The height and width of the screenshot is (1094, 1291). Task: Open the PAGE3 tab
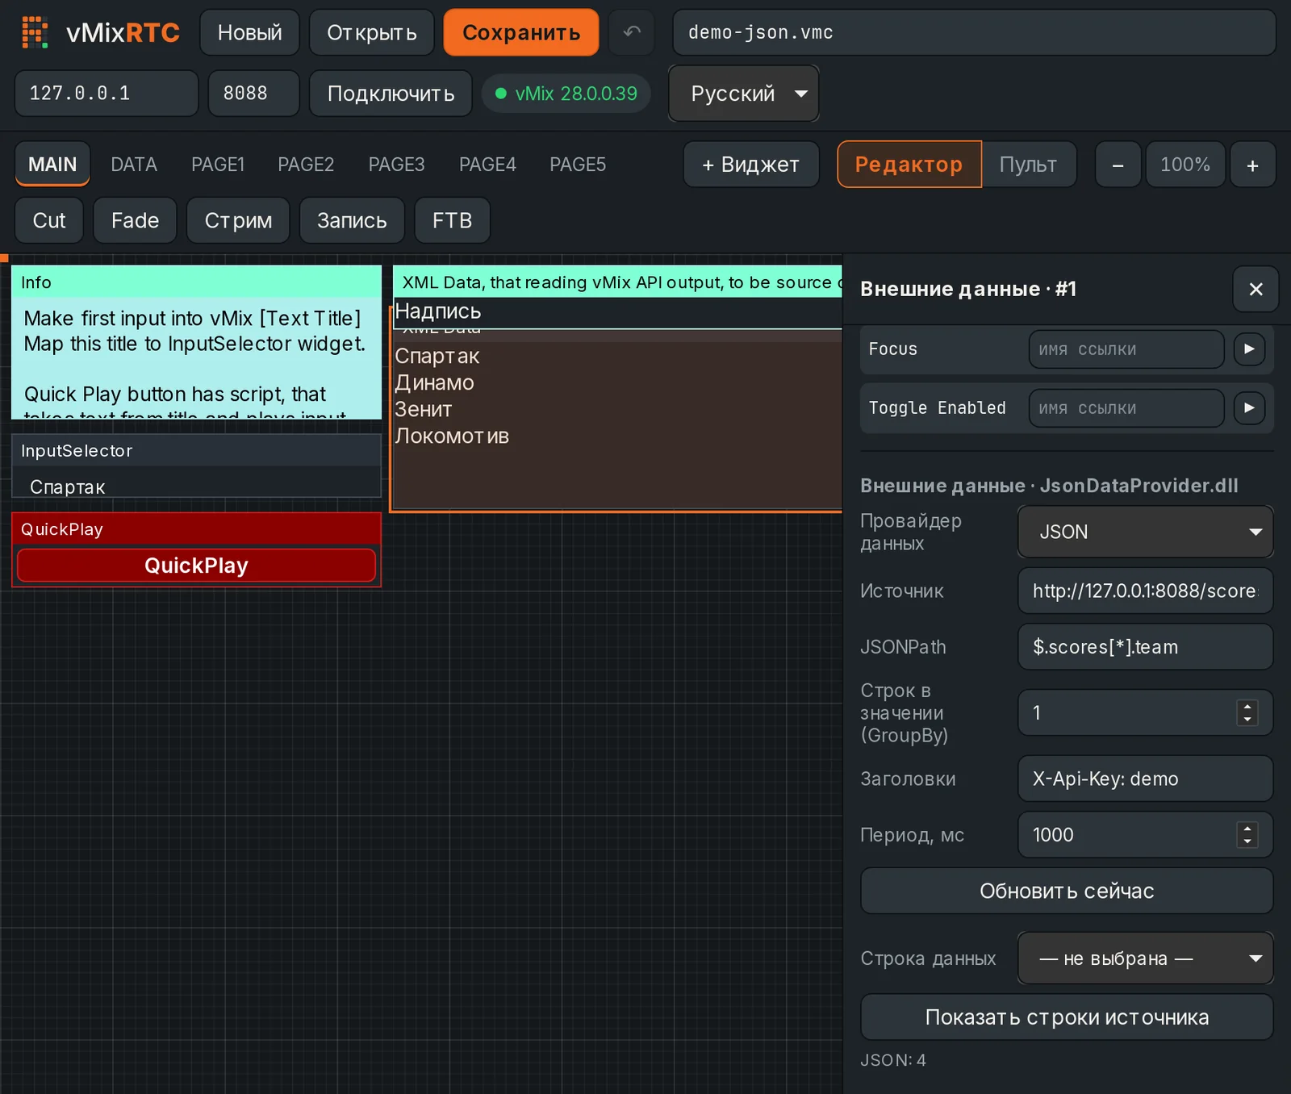pos(396,165)
